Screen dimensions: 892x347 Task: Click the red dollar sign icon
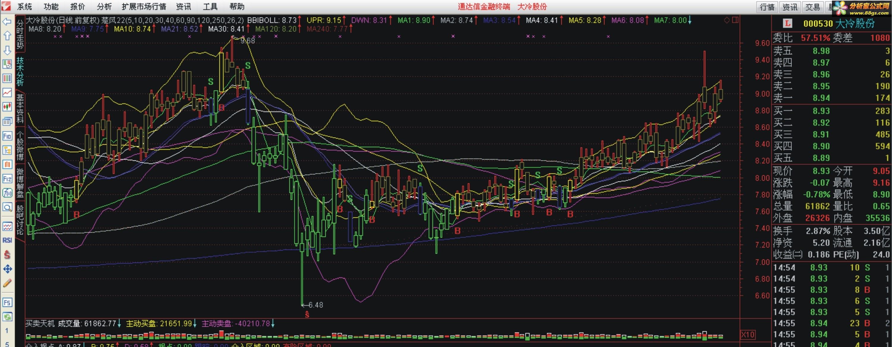coord(7,255)
